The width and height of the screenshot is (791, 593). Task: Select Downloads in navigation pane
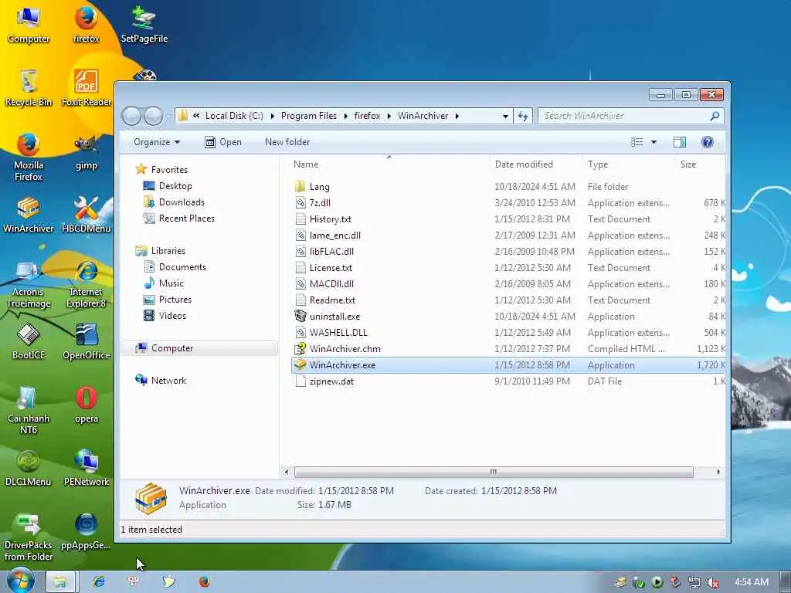click(x=175, y=202)
